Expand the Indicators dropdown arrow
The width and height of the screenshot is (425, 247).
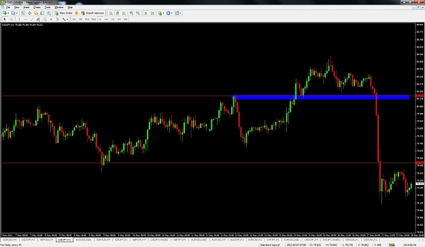[163, 13]
